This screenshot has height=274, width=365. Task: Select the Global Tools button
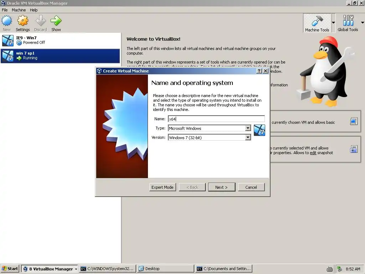tap(348, 23)
